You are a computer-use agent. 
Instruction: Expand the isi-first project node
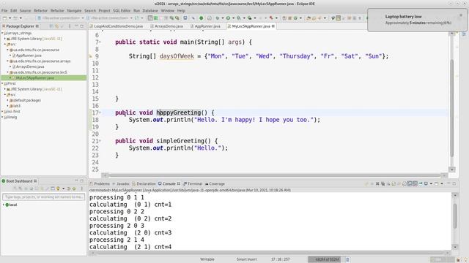(x=2, y=112)
